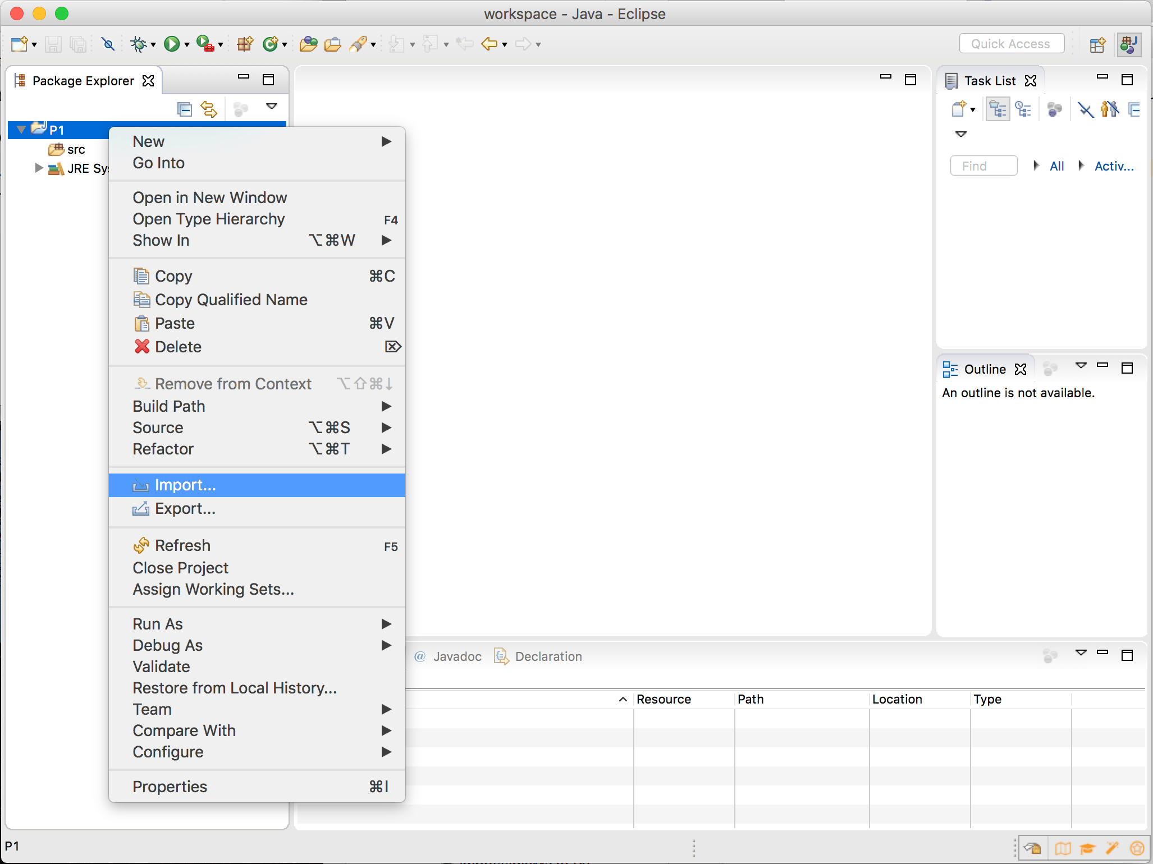Create a new Java class from the toolbar
Screen dimensions: 1153x864
271,44
